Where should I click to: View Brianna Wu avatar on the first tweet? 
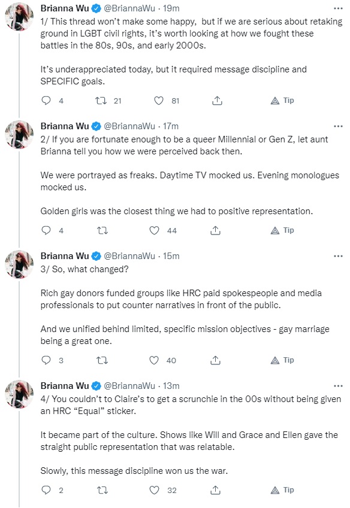tap(19, 17)
